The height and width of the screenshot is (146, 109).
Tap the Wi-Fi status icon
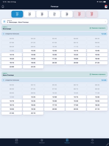point(97,2)
